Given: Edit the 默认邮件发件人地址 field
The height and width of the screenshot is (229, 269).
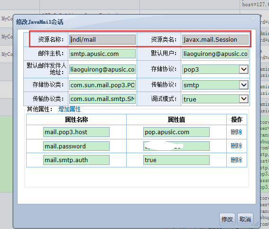Looking at the screenshot, I should pyautogui.click(x=102, y=69).
